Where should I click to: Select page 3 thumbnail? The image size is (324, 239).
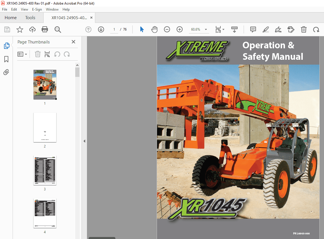pos(45,170)
